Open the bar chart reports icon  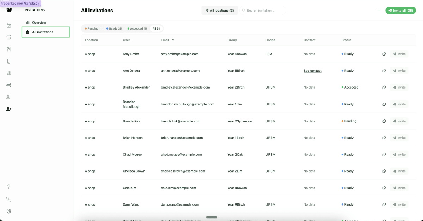click(9, 73)
